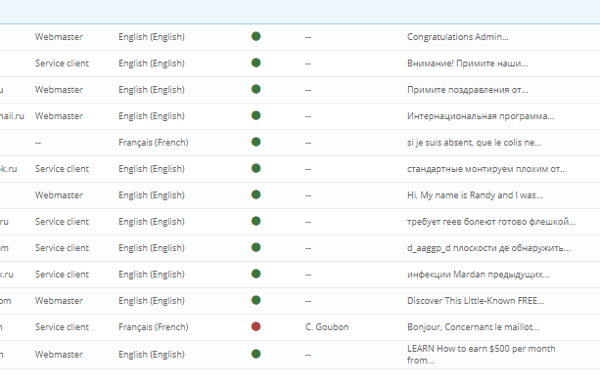
Task: Open message 'd_aaggp_d плоскости де обнаружить...'
Action: point(488,248)
